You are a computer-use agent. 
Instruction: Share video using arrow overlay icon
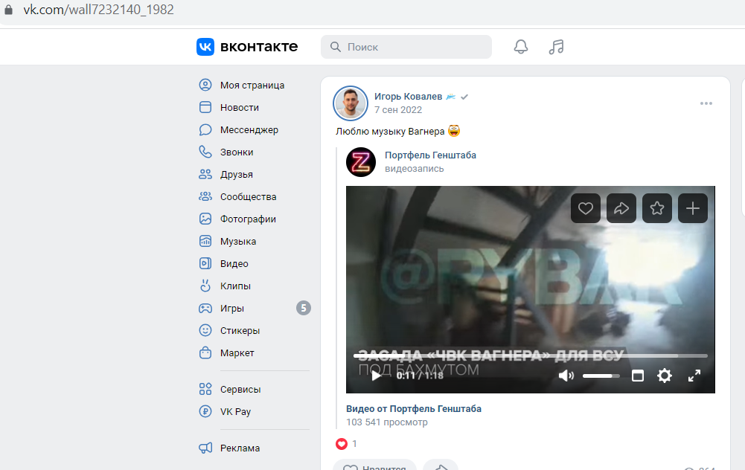(x=621, y=208)
